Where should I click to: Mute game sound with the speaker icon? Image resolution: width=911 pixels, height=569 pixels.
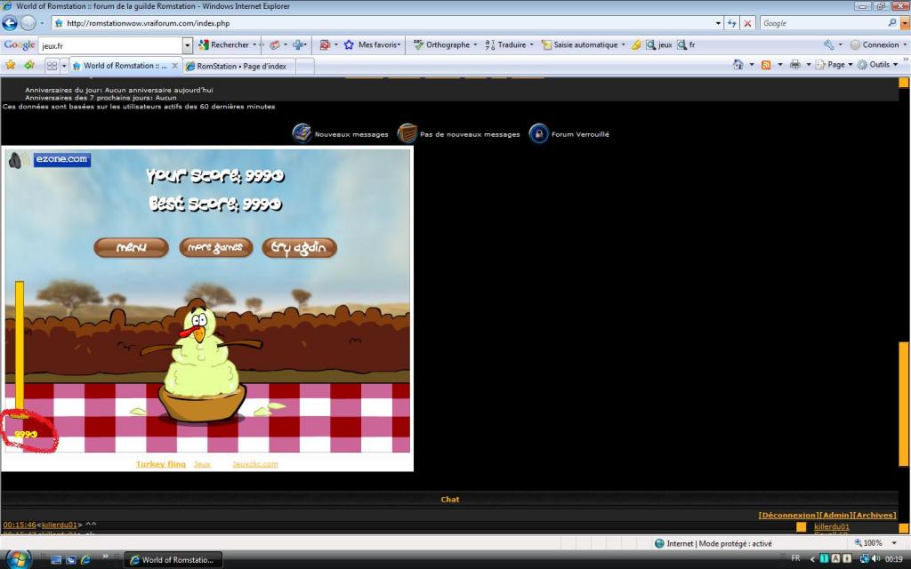tap(16, 160)
